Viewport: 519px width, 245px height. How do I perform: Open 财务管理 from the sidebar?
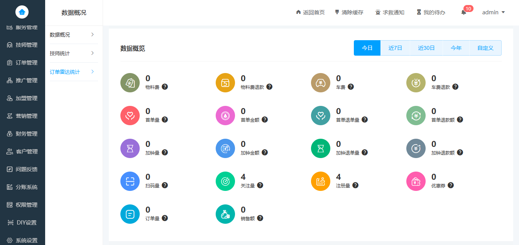(x=22, y=133)
